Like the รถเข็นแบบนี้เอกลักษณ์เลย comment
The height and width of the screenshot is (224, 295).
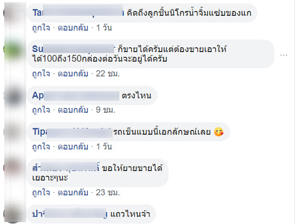(x=41, y=147)
